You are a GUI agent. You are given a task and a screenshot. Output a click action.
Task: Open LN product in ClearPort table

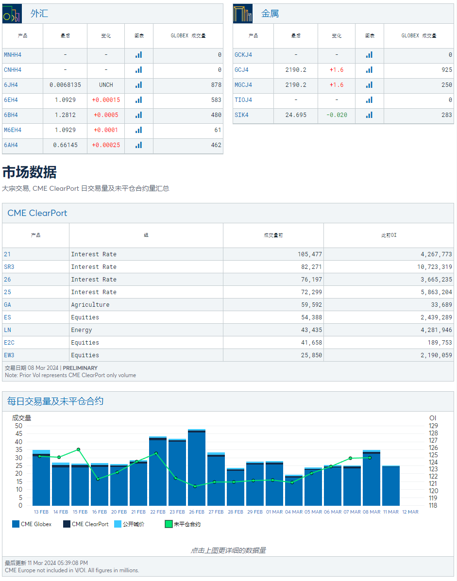[x=7, y=330]
